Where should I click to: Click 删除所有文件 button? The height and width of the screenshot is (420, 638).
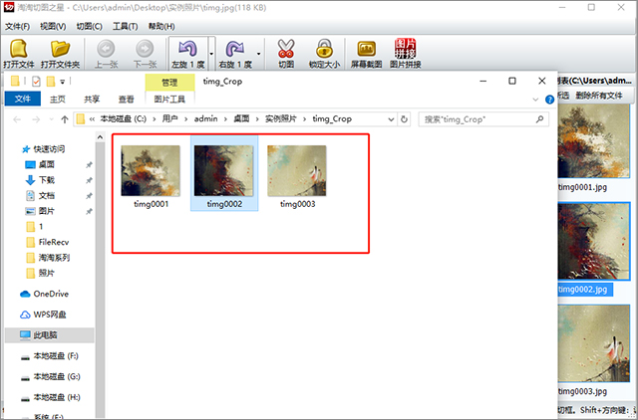tap(598, 96)
